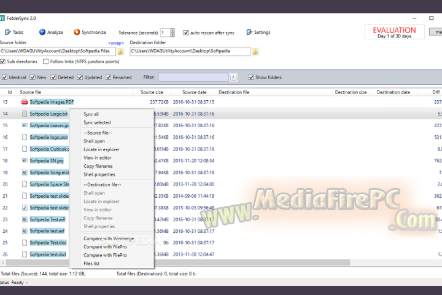Select row 17 Softpedia Outlook file

point(49,149)
